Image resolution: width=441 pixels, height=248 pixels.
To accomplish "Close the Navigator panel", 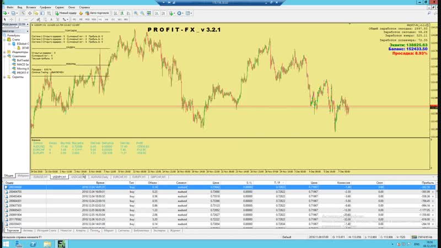I will pyautogui.click(x=28, y=31).
